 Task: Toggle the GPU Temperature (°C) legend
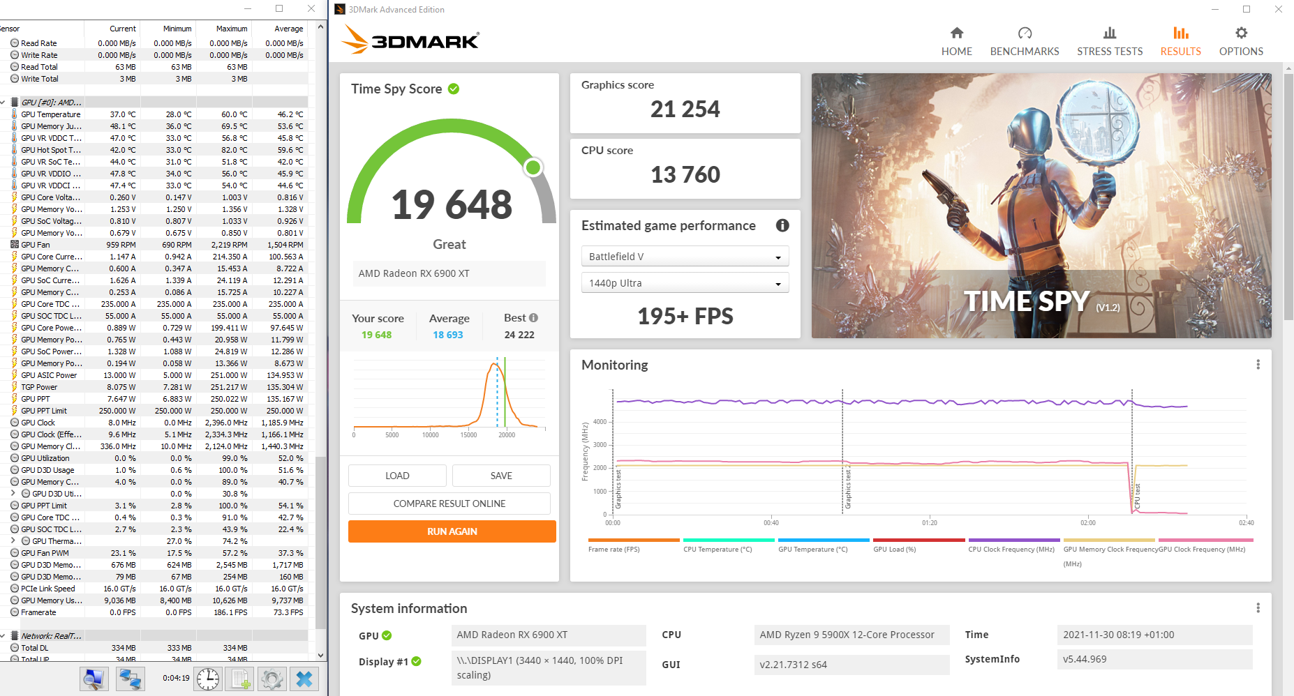pos(824,545)
